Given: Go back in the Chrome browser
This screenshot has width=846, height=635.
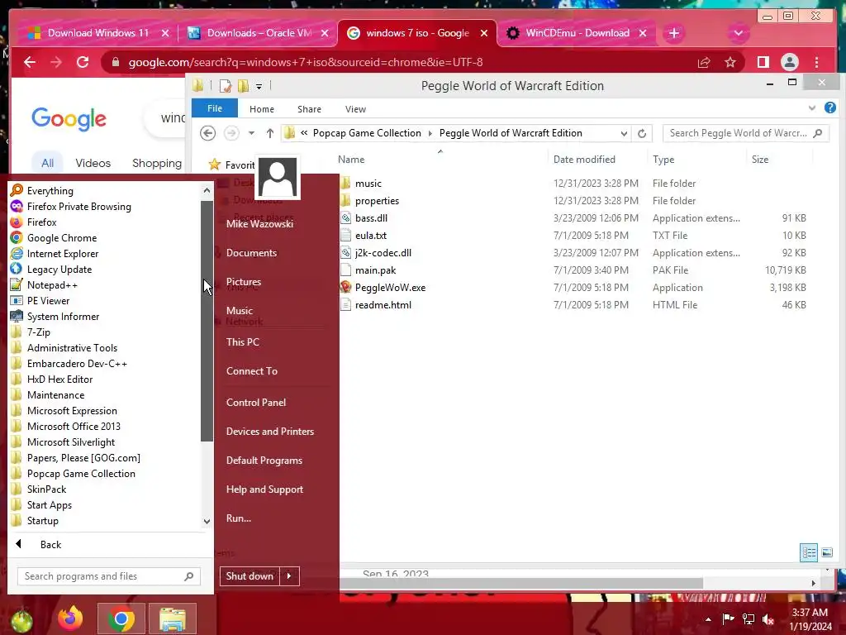Looking at the screenshot, I should (30, 62).
